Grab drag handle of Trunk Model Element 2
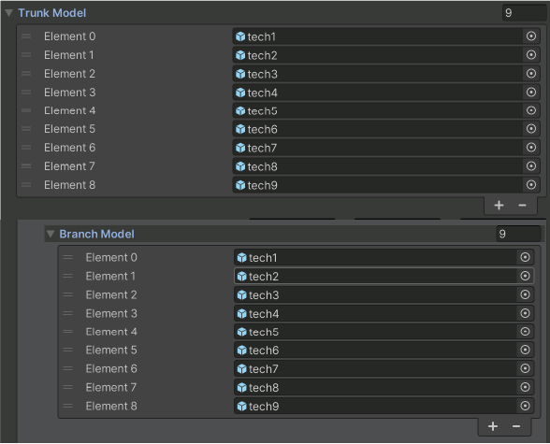550x444 pixels. 26,74
